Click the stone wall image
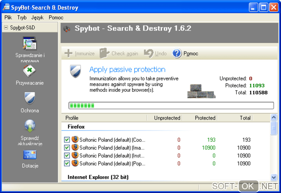Viewport: 281px width, 193px height. coord(201,91)
